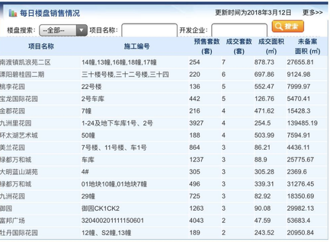Image resolution: width=330 pixels, height=242 pixels.
Task: Click construction number 29幢
Action: [89, 196]
